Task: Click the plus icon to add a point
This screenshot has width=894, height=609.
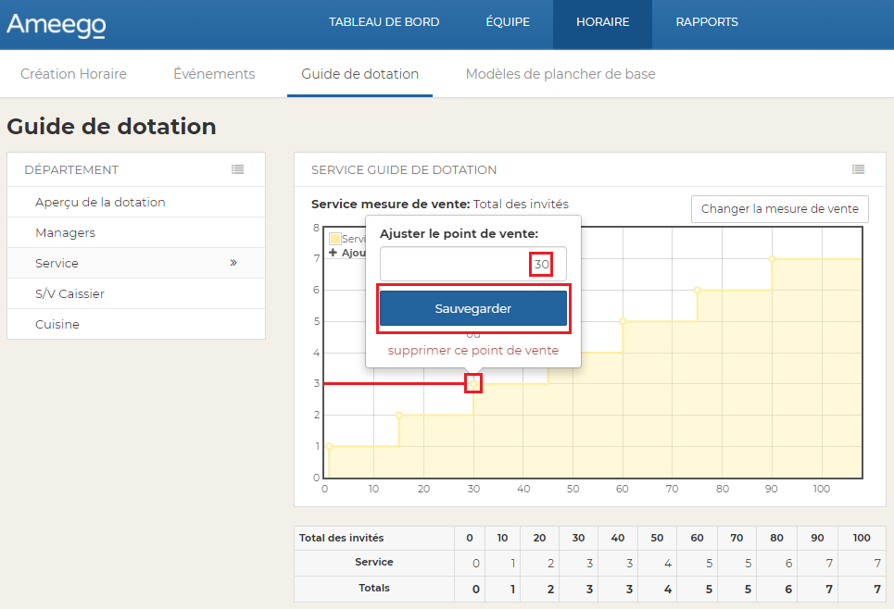Action: 334,253
